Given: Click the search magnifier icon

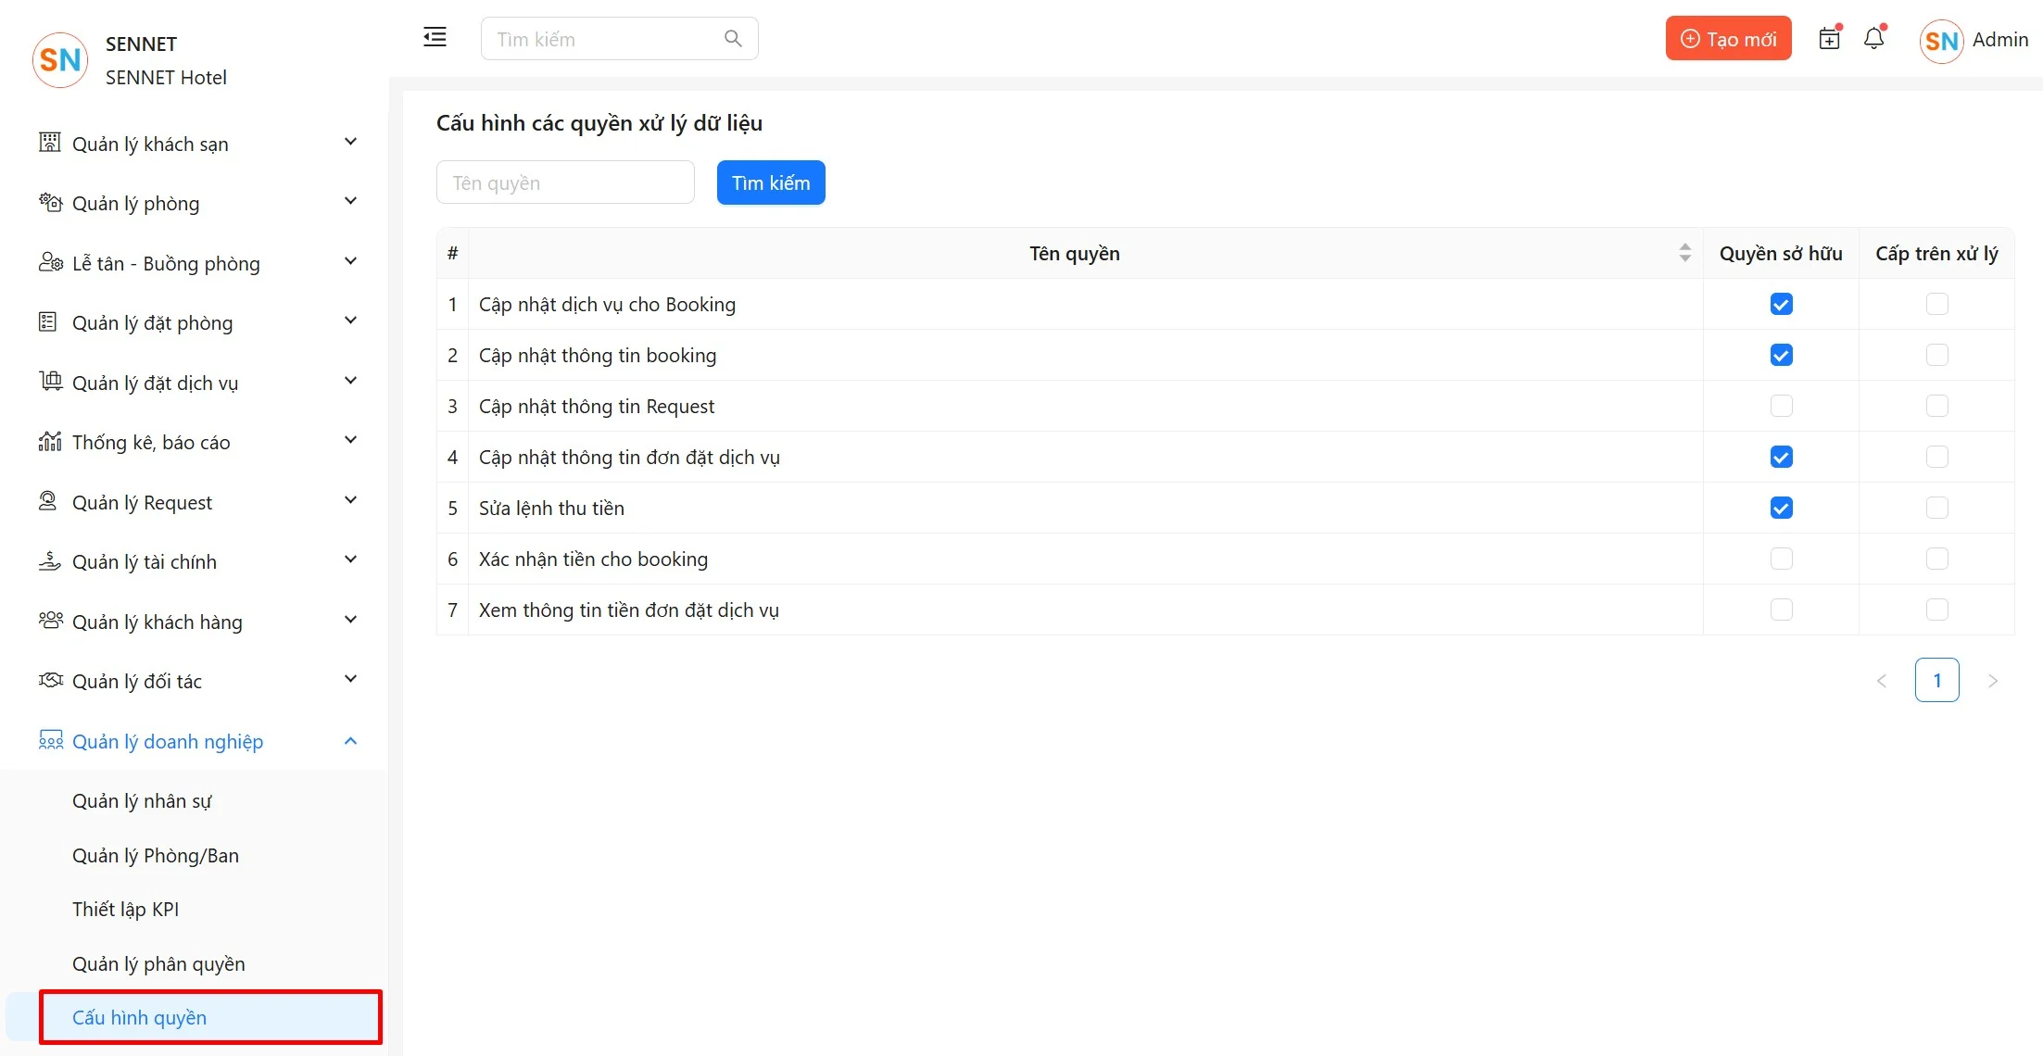Looking at the screenshot, I should (x=733, y=39).
